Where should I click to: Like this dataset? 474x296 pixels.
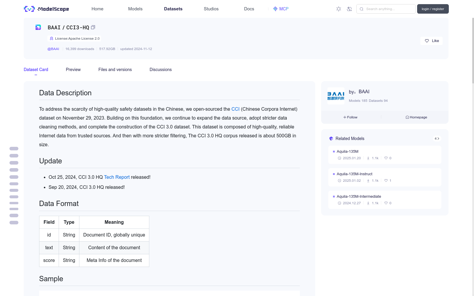431,41
